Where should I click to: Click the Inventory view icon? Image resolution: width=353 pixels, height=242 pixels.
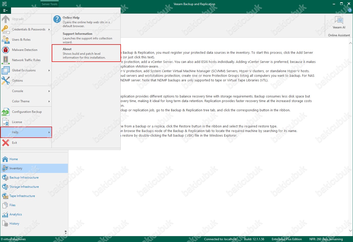pyautogui.click(x=5, y=168)
